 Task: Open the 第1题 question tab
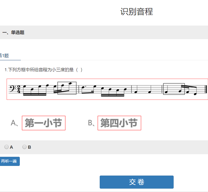click(x=4, y=56)
